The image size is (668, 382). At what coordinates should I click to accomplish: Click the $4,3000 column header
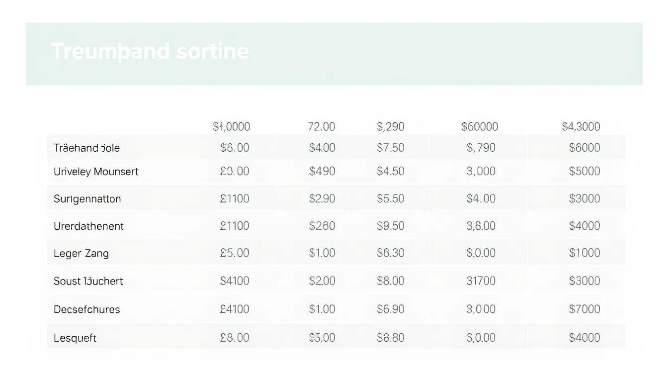[x=581, y=126]
